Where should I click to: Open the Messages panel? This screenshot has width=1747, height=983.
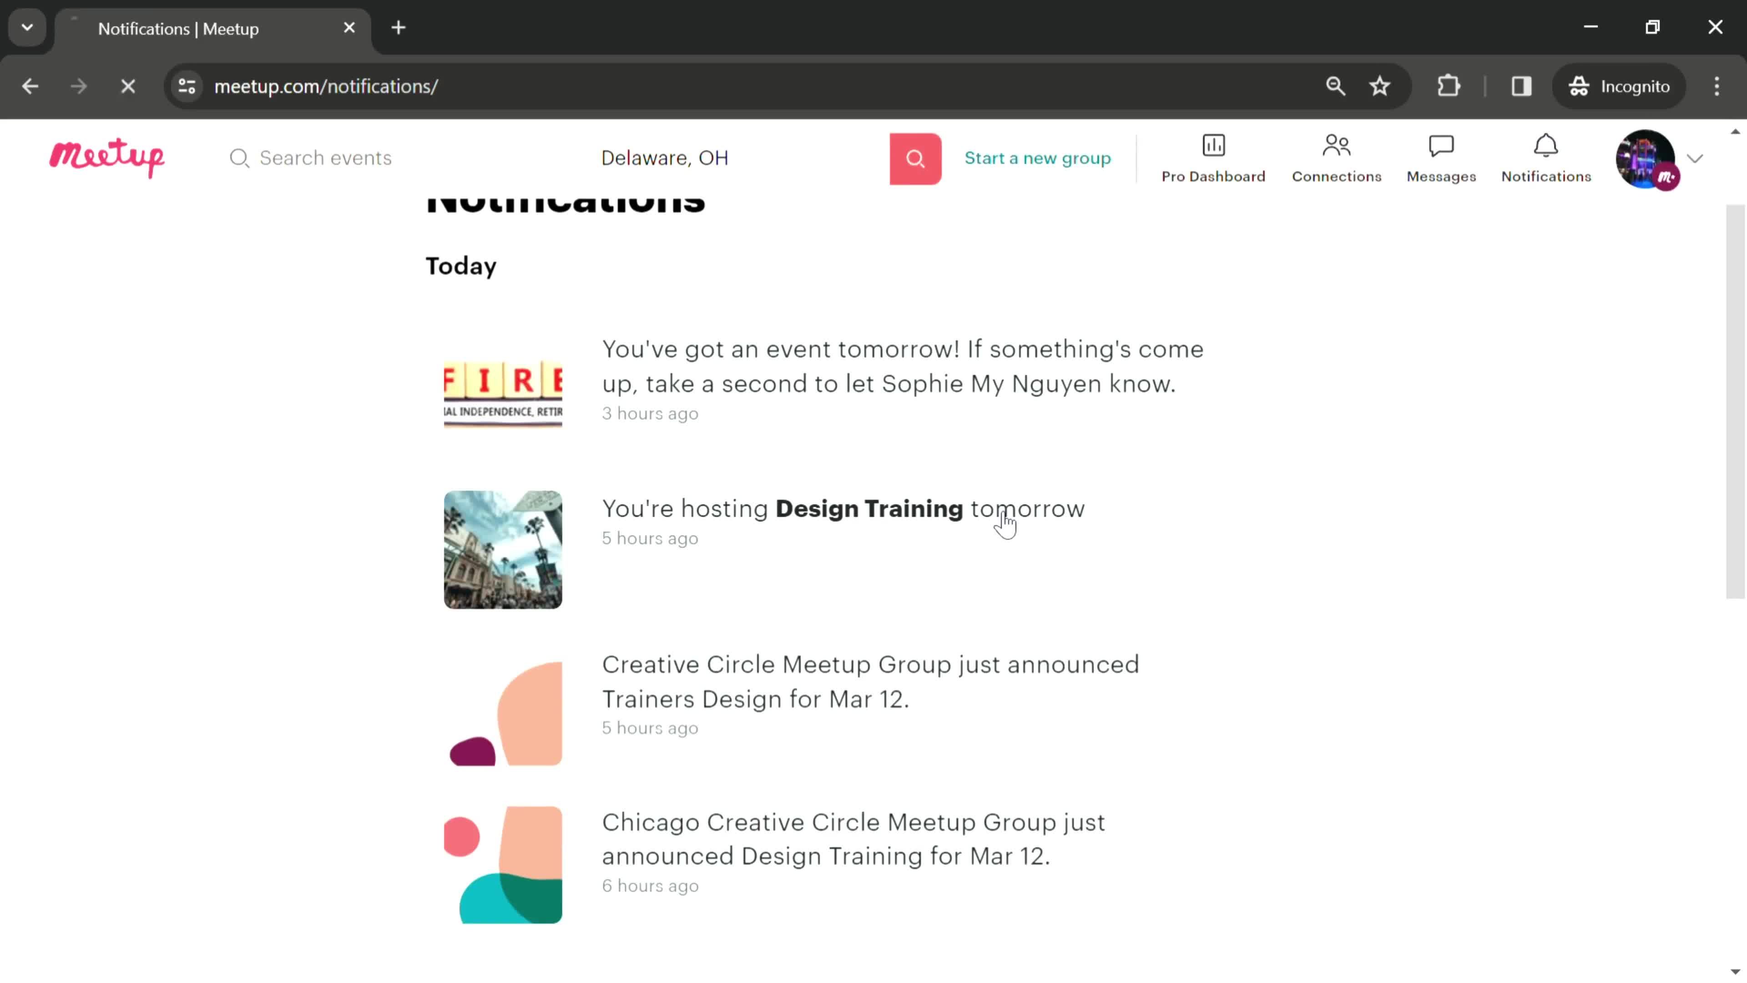tap(1441, 157)
